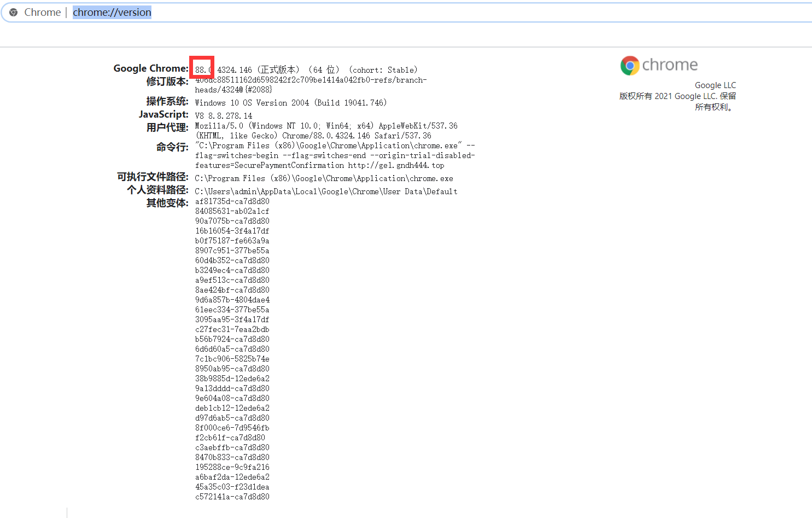The width and height of the screenshot is (812, 518).
Task: Click variation 'f2cb61f-ca7d8d80'
Action: point(230,438)
